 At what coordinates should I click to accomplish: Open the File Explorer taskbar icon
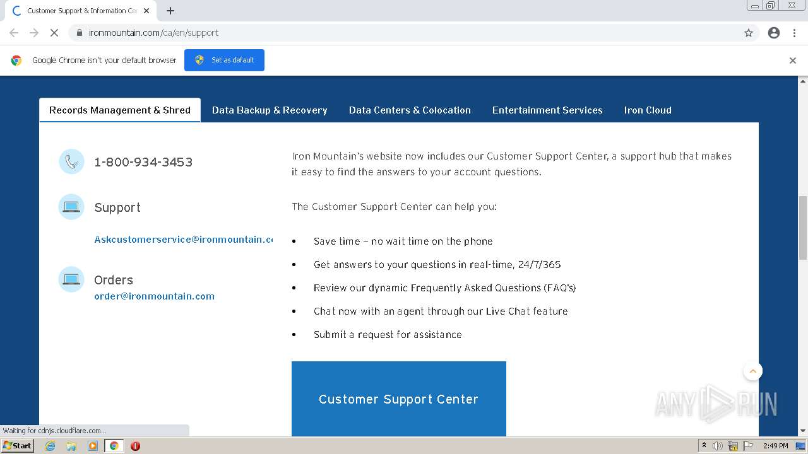tap(71, 446)
